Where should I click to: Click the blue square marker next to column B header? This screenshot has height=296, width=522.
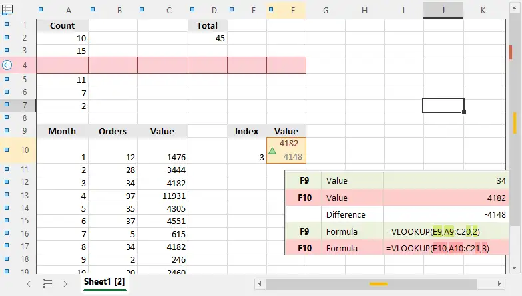(93, 9)
